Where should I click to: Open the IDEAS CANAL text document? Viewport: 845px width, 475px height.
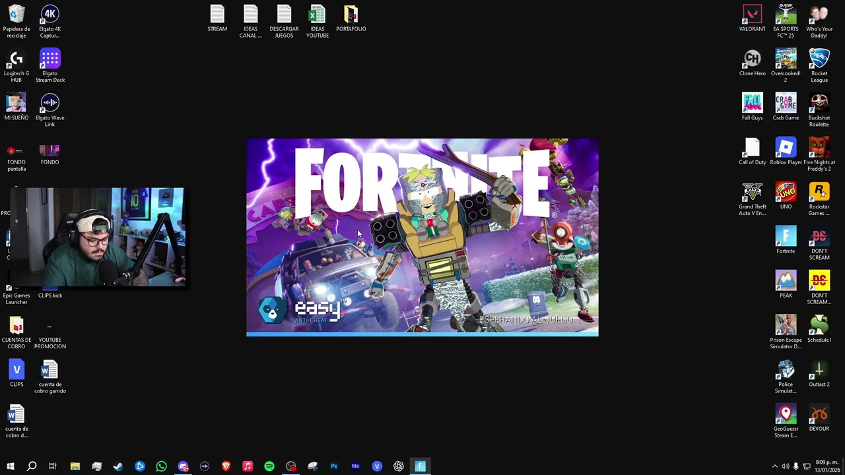click(x=250, y=21)
